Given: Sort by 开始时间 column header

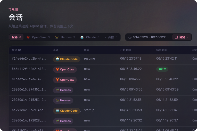Looking at the screenshot, I should 125,50.
